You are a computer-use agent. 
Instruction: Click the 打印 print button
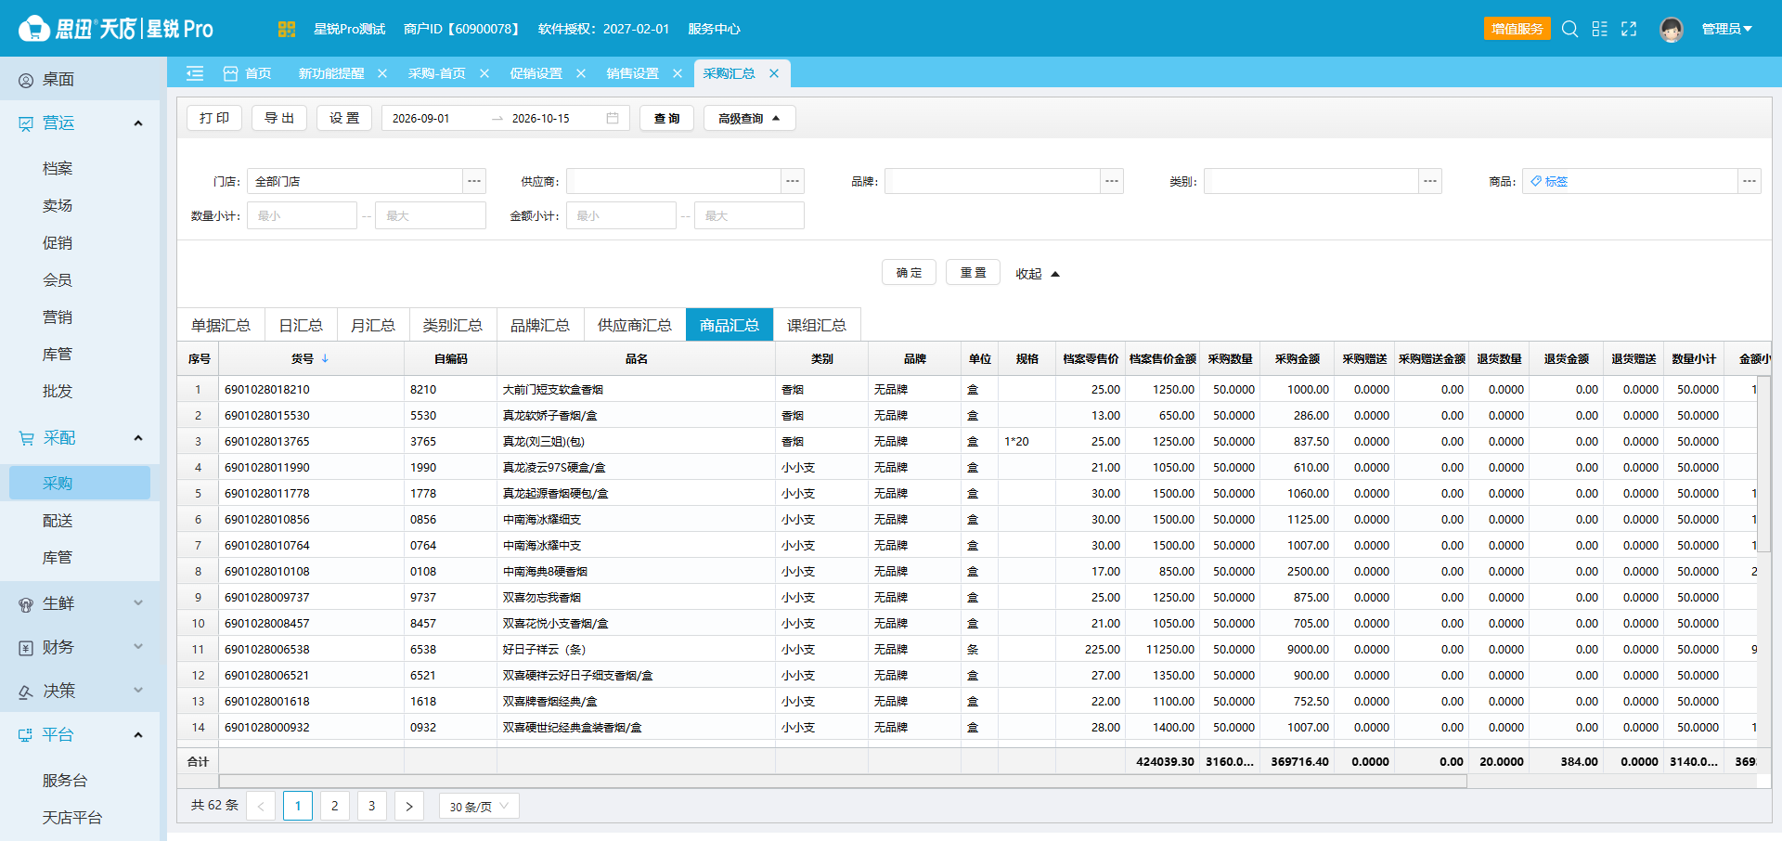[x=214, y=118]
